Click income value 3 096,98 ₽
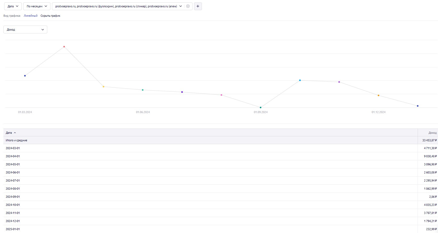The width and height of the screenshot is (438, 233). coord(430,164)
